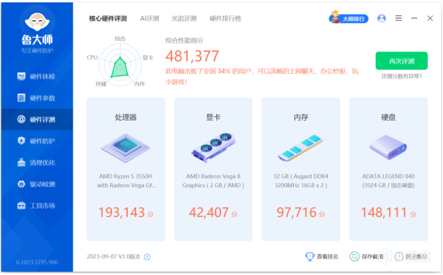Click the green 再次评测 button
The image size is (443, 275).
pos(401,61)
